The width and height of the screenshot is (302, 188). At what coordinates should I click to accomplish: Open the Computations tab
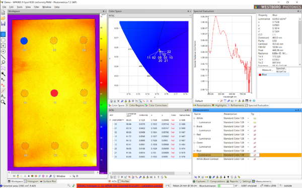[x=216, y=181]
